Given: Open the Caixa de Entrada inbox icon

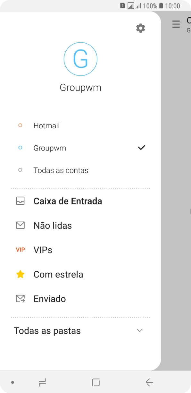Looking at the screenshot, I should click(20, 201).
